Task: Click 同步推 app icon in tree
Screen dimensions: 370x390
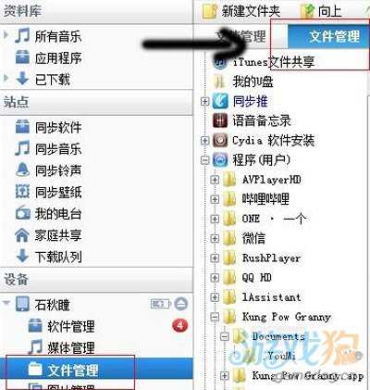Action: pyautogui.click(x=220, y=101)
